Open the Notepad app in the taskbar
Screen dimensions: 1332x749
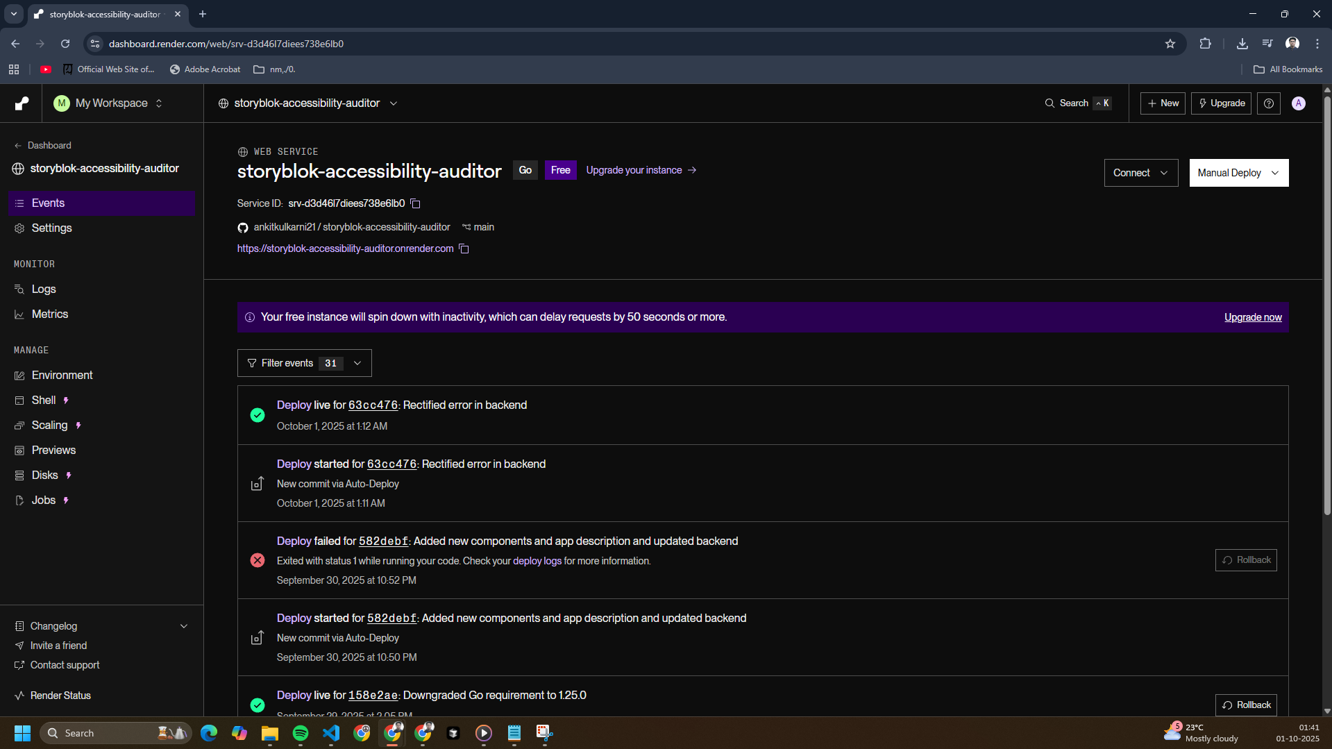[x=514, y=733]
